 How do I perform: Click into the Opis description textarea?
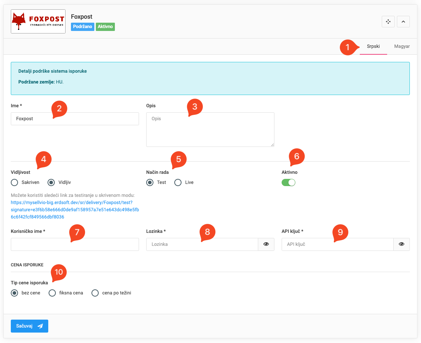tap(210, 130)
